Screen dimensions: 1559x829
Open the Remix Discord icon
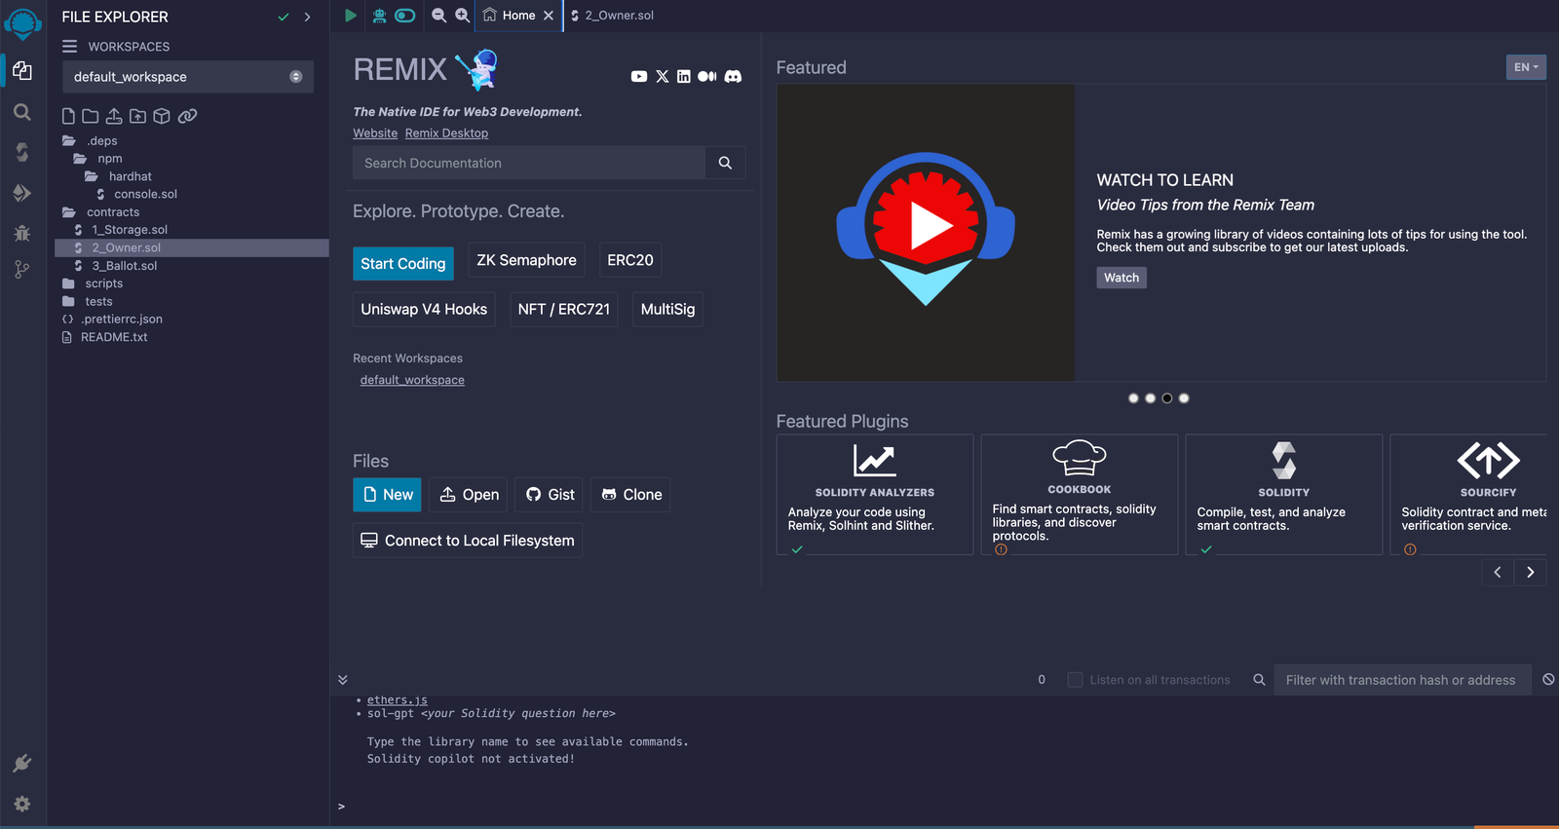733,76
